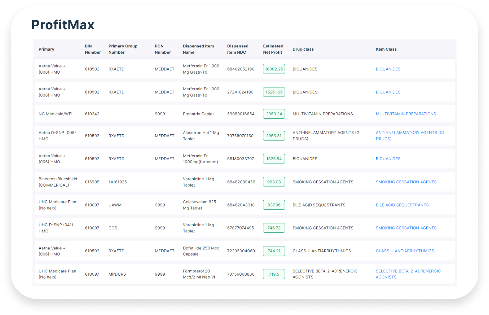The width and height of the screenshot is (489, 315).
Task: Follow the blue CLASS III ANTIARRHYTHMICS link
Action: (x=405, y=251)
